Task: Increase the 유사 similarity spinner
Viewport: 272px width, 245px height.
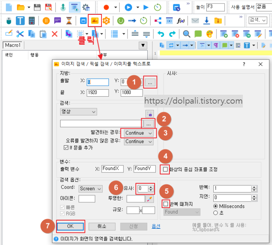Action: pos(151,187)
